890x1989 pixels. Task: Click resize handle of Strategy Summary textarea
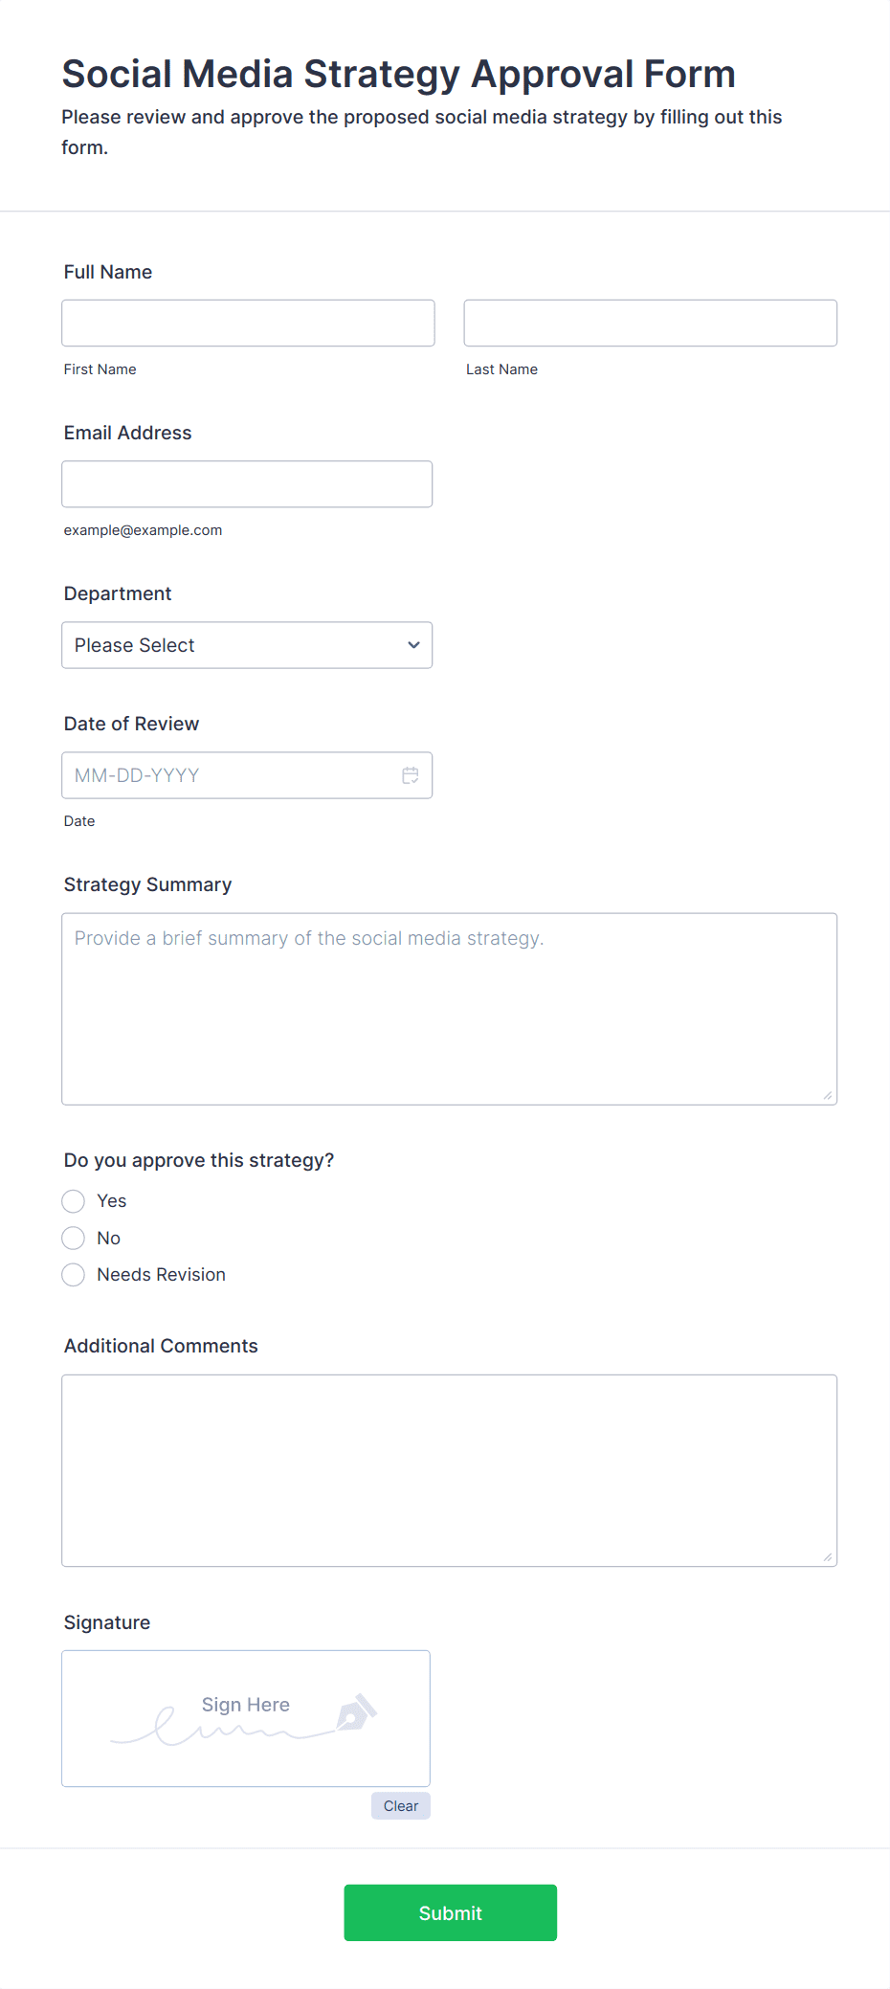(x=827, y=1095)
